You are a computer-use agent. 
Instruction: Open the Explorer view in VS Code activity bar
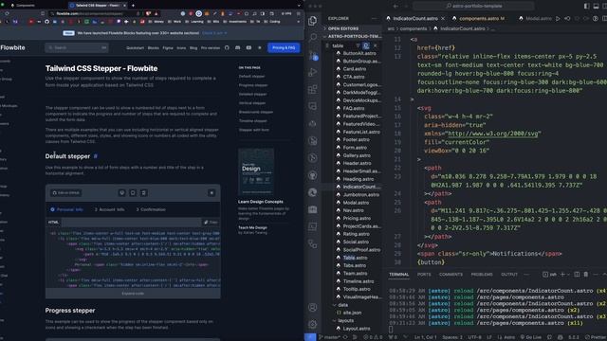[312, 21]
